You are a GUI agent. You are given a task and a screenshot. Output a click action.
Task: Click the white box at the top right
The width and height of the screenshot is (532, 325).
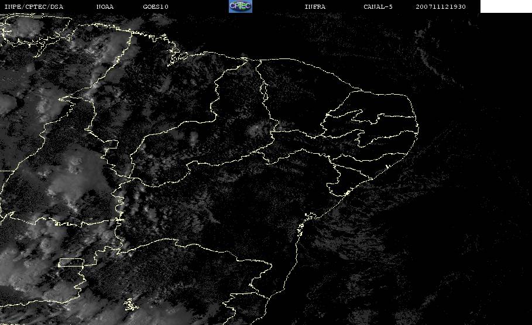pyautogui.click(x=506, y=6)
